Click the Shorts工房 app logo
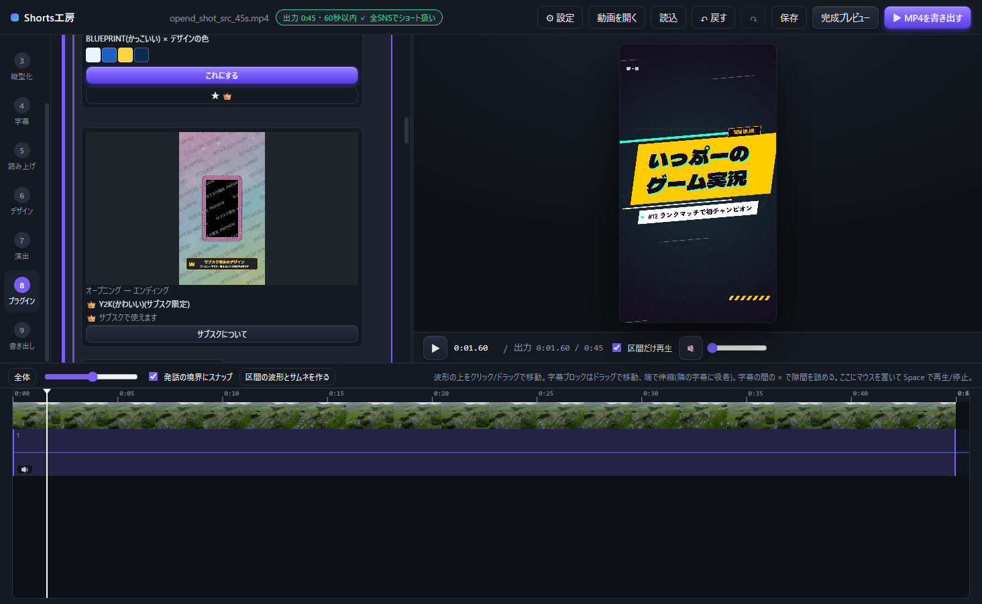The height and width of the screenshot is (604, 982). coord(42,18)
